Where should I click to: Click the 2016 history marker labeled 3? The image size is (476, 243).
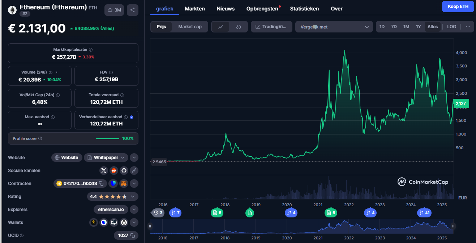tap(158, 213)
